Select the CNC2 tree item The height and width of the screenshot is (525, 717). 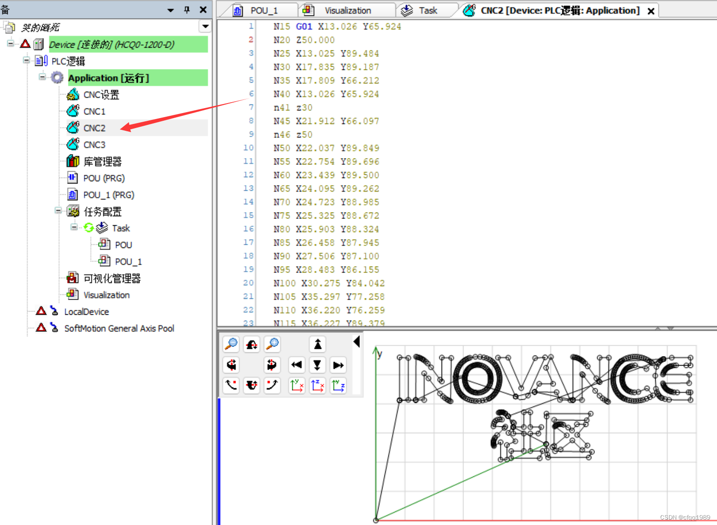pos(94,128)
